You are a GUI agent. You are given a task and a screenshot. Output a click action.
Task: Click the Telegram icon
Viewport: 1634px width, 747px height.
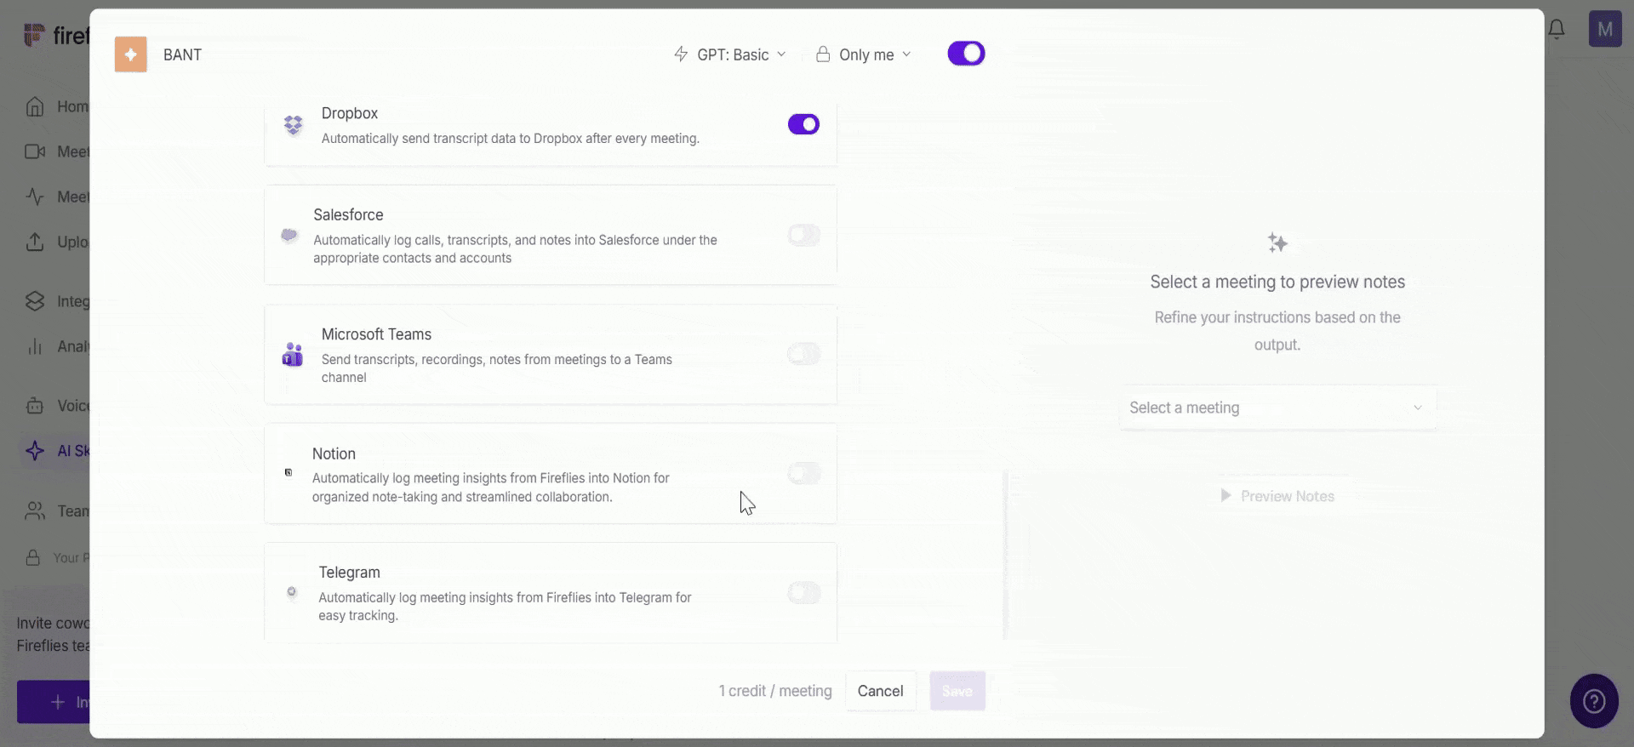(x=292, y=592)
